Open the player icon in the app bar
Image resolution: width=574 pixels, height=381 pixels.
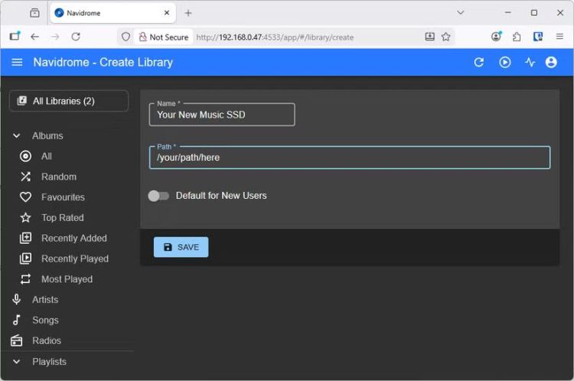tap(504, 62)
